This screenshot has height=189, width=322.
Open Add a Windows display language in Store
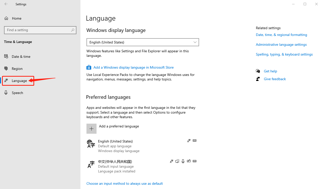133,67
